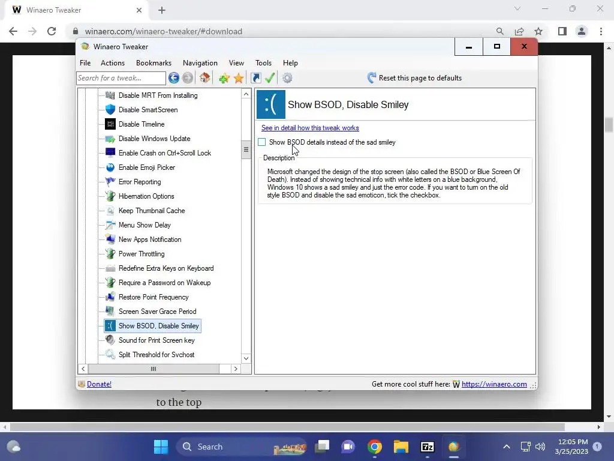Open Chrome side panel icon
The width and height of the screenshot is (614, 461).
coord(562,31)
